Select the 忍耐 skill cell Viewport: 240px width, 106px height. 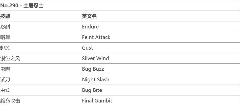click(x=5, y=27)
